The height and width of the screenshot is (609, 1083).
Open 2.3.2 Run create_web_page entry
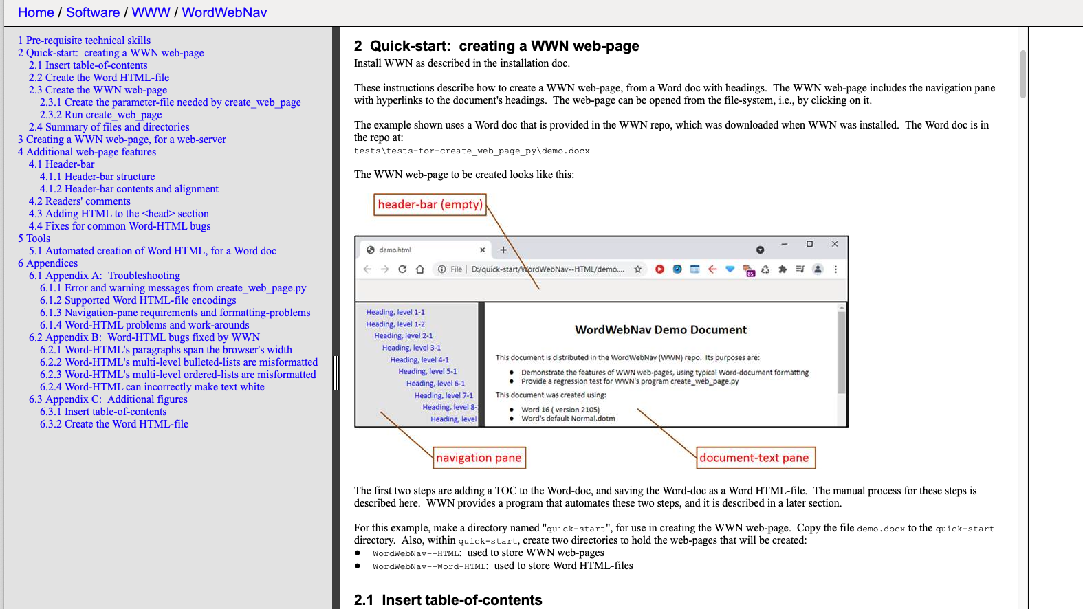pos(100,115)
